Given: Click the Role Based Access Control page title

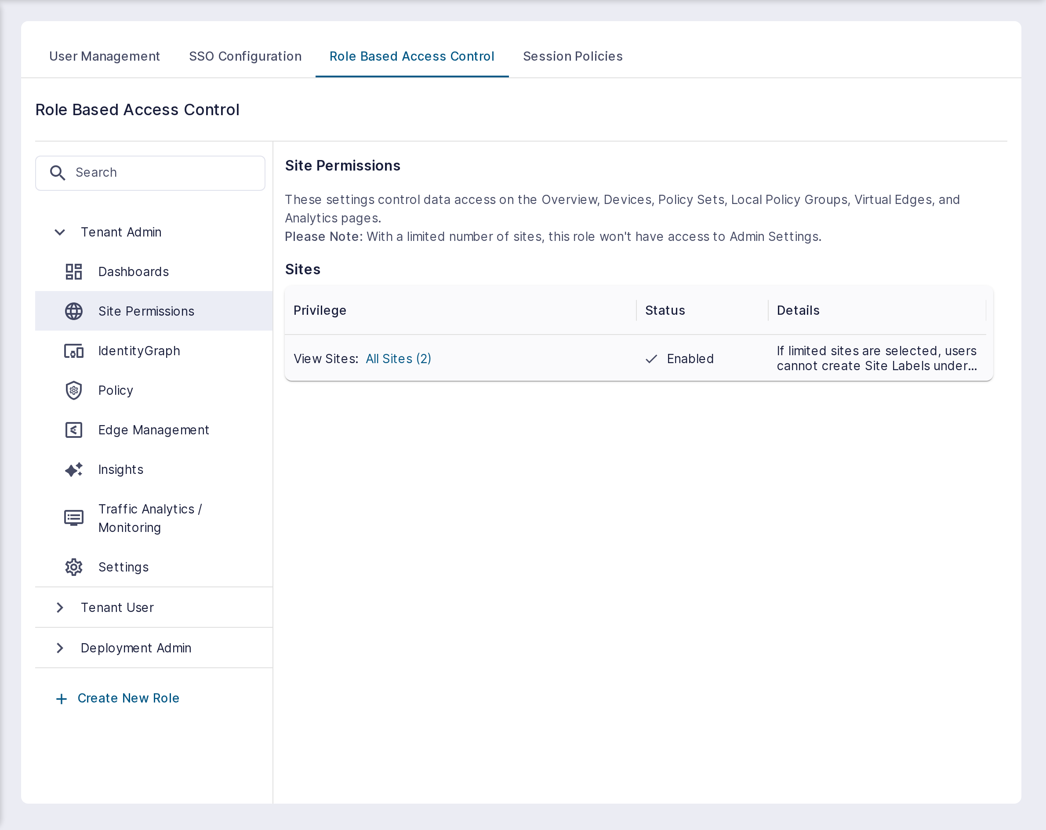Looking at the screenshot, I should [137, 110].
